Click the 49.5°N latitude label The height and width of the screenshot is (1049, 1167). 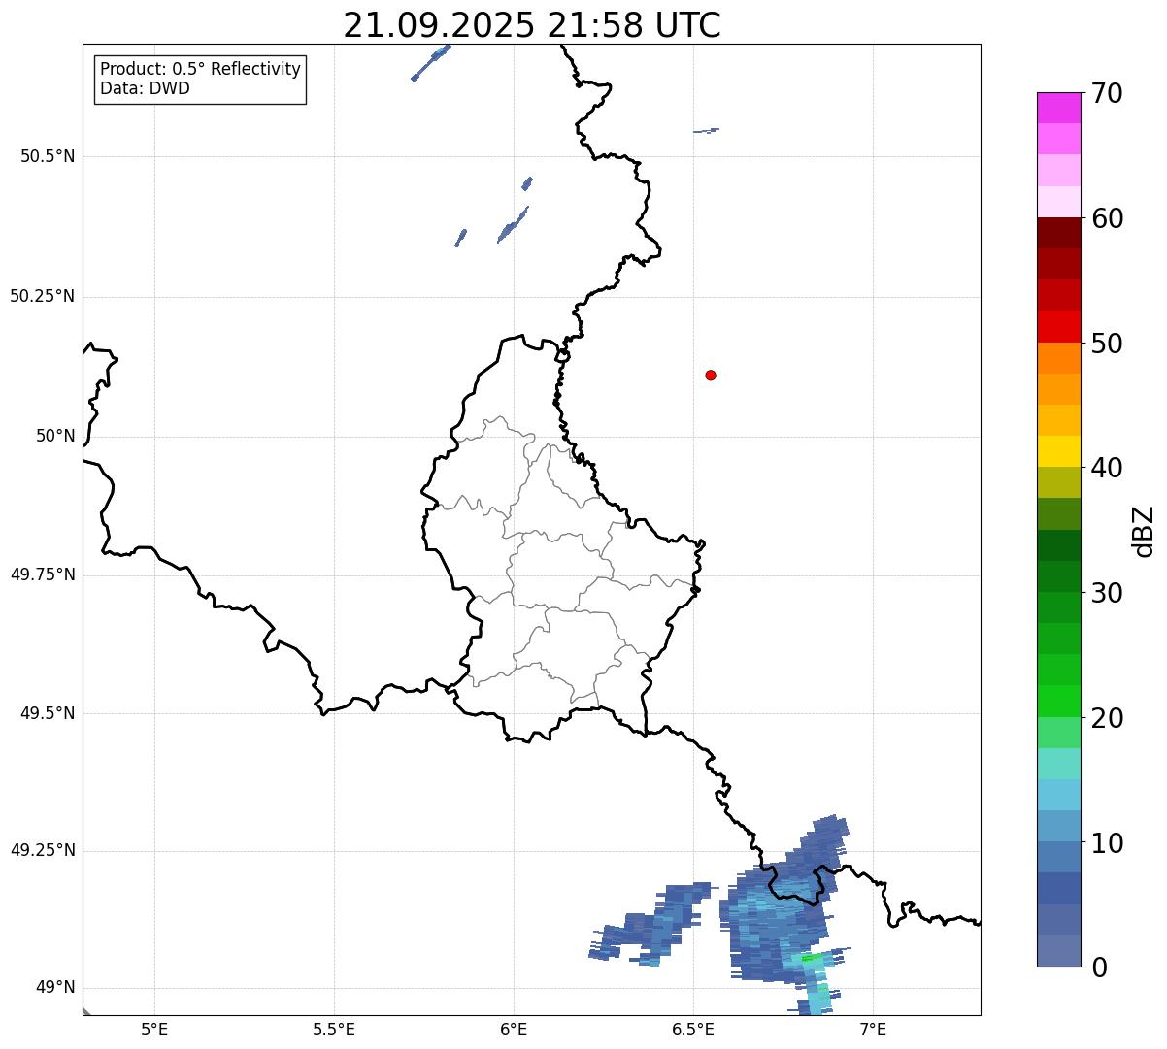(x=47, y=713)
